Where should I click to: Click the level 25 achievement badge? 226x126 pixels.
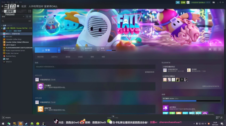click(x=40, y=109)
